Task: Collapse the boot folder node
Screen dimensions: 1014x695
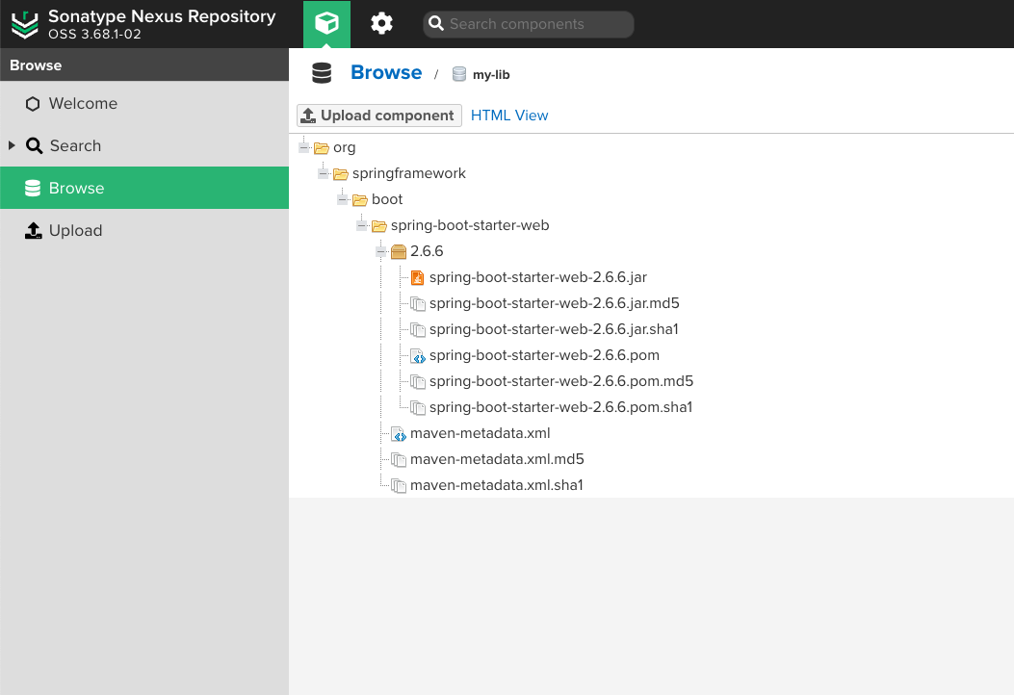Action: click(x=343, y=200)
